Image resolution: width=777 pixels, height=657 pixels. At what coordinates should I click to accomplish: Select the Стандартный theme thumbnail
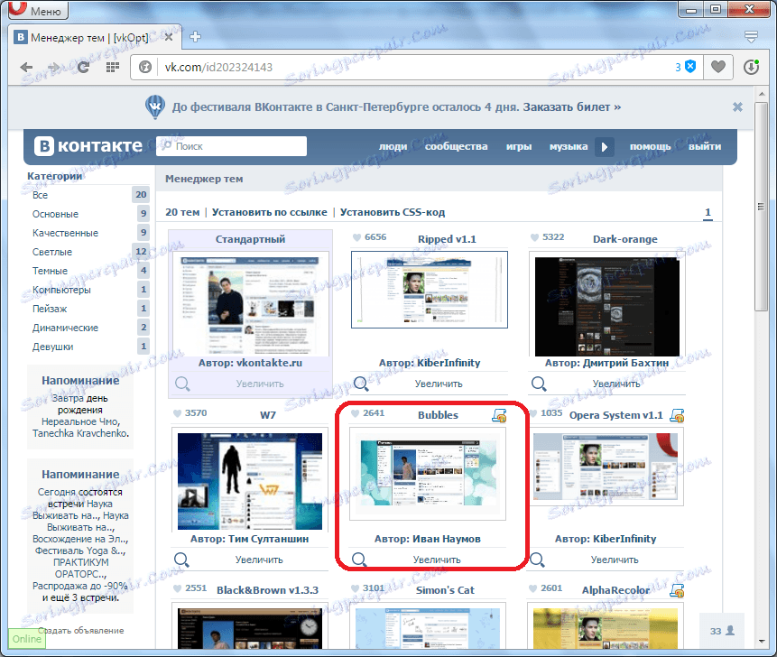(x=250, y=303)
